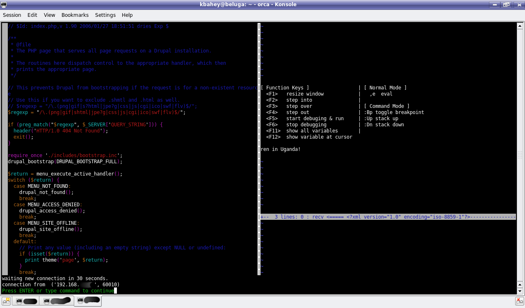This screenshot has width=525, height=308.
Task: Click "print theme('page', $return);" line
Action: point(66,260)
